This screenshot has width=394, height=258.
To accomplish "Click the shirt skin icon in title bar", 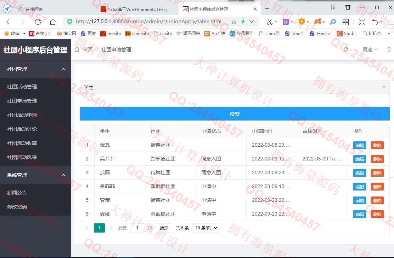I will (348, 7).
